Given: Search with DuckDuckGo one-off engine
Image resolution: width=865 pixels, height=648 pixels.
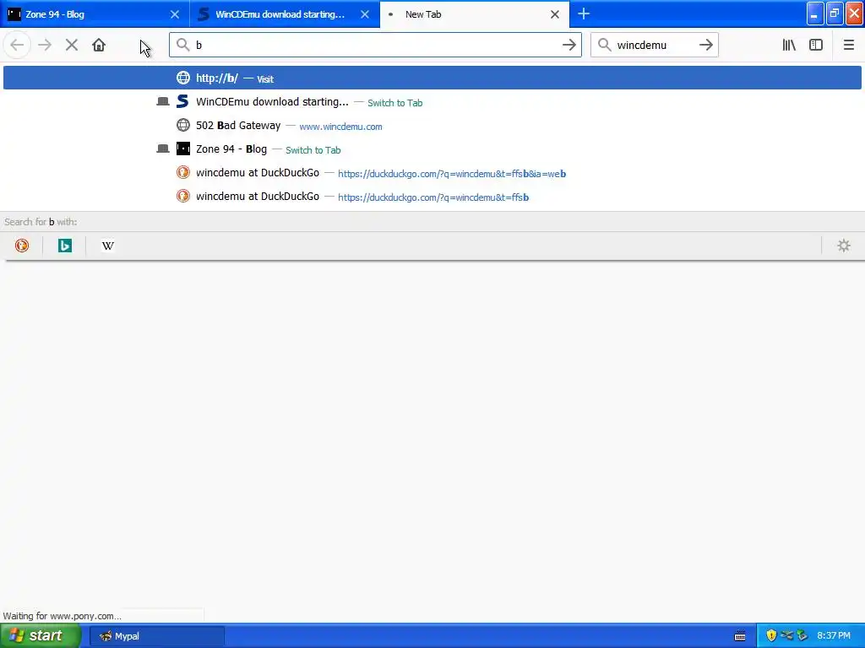Looking at the screenshot, I should (22, 246).
